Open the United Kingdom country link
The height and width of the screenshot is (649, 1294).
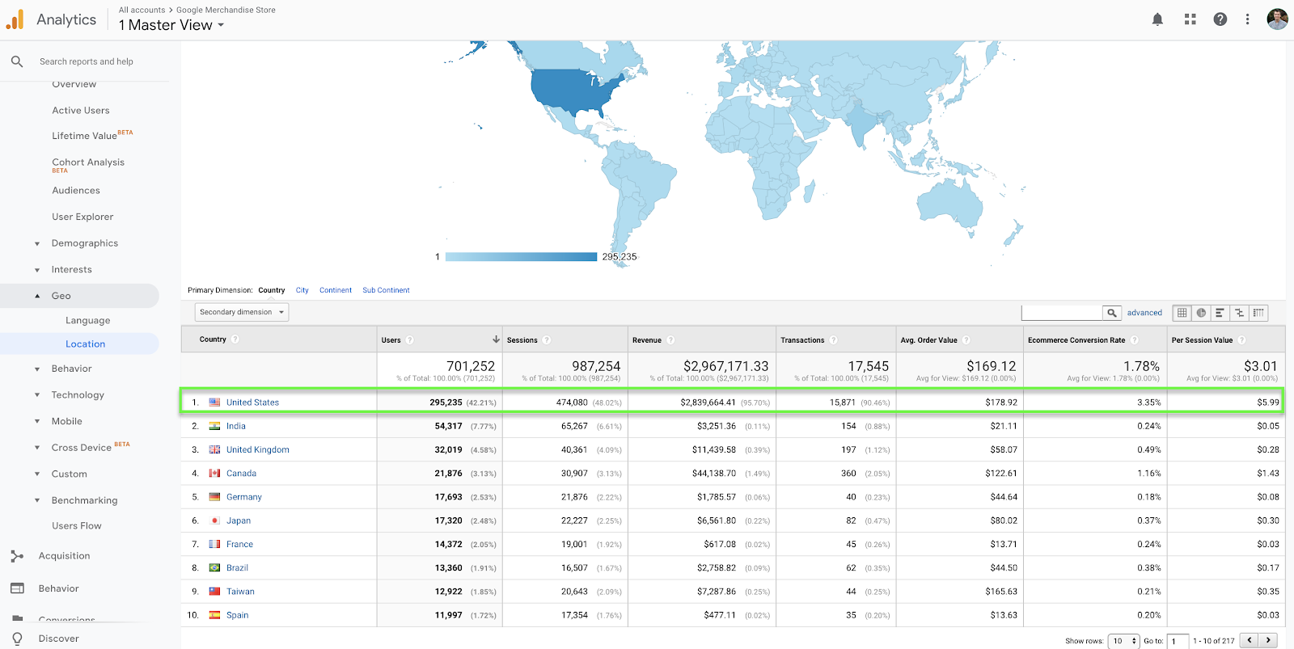[x=258, y=450]
